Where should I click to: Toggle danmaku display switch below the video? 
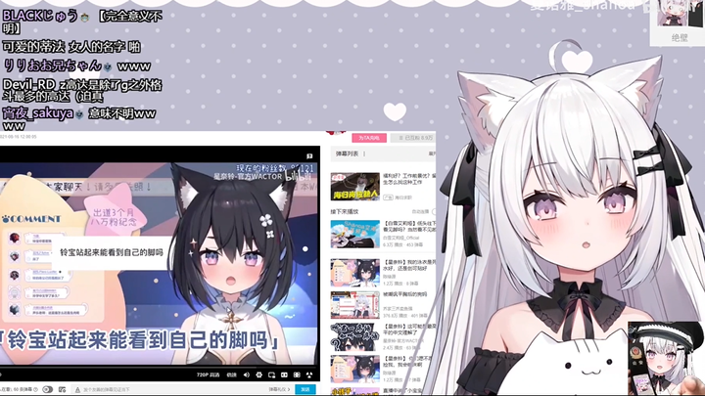click(47, 389)
